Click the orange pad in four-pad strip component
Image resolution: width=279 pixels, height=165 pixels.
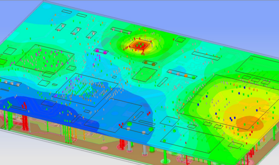point(186,75)
